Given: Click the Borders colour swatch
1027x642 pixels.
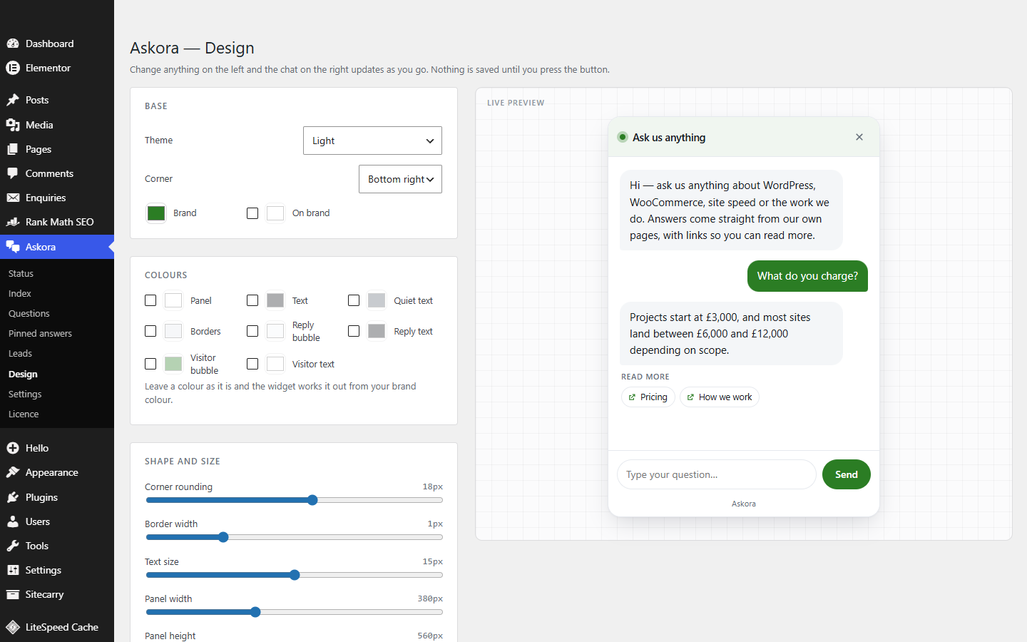Looking at the screenshot, I should [x=173, y=331].
